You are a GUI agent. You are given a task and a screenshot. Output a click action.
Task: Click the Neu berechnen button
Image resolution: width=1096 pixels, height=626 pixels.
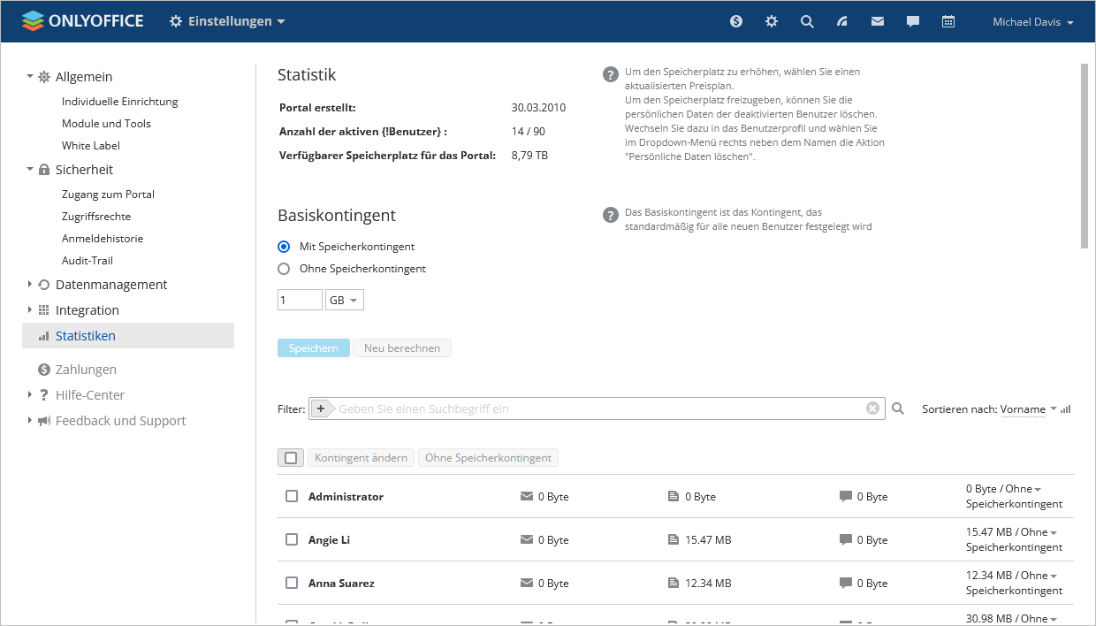tap(402, 348)
